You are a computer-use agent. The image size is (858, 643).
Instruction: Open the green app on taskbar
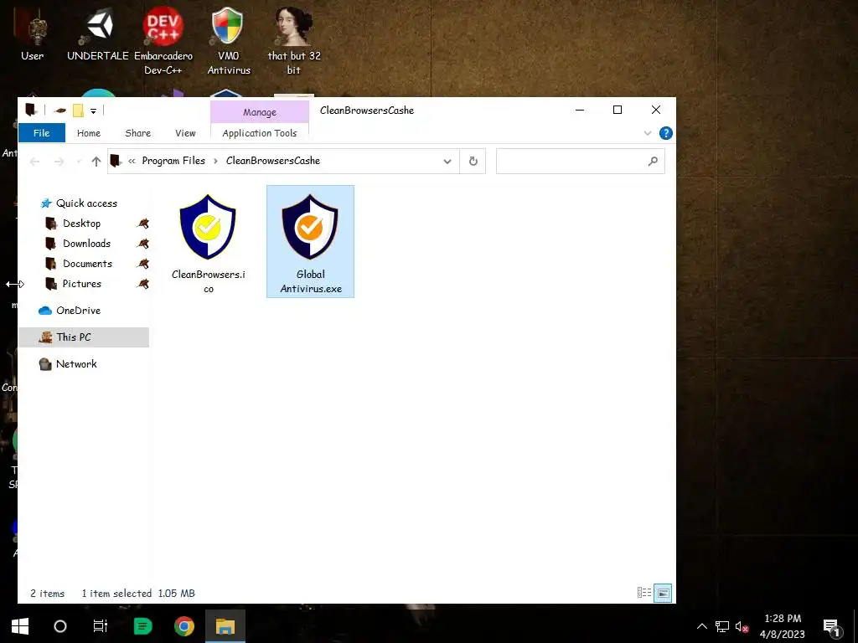click(142, 626)
